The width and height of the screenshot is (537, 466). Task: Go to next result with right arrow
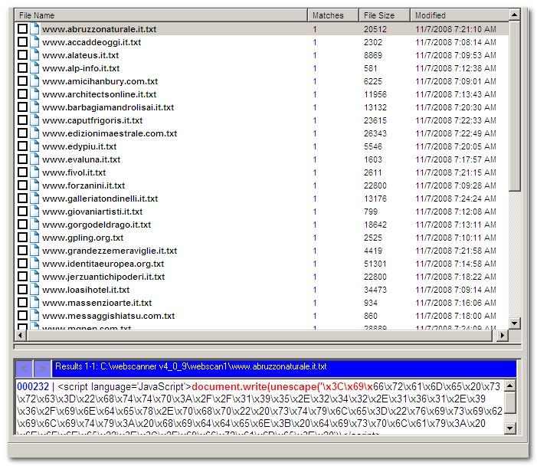pos(43,367)
